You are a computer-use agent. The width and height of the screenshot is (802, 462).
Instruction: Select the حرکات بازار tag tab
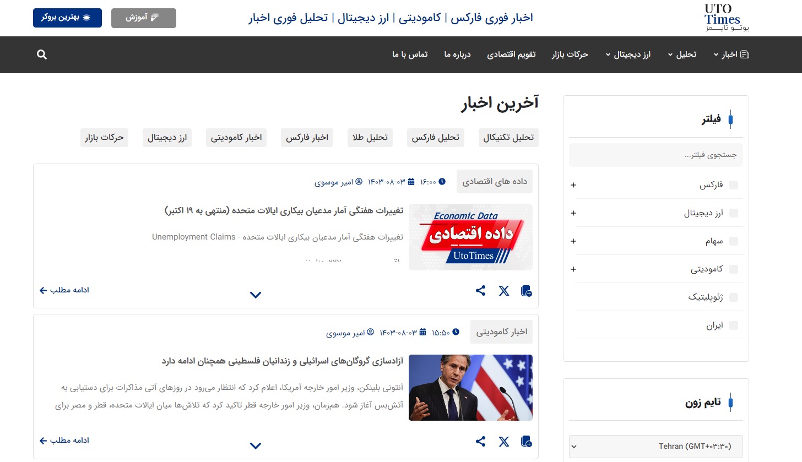click(x=104, y=138)
